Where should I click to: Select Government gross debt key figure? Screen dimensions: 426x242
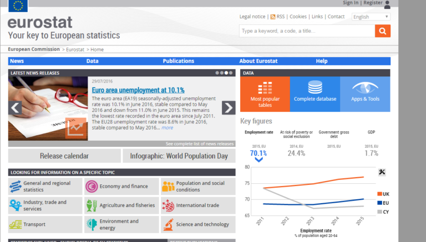point(334,135)
